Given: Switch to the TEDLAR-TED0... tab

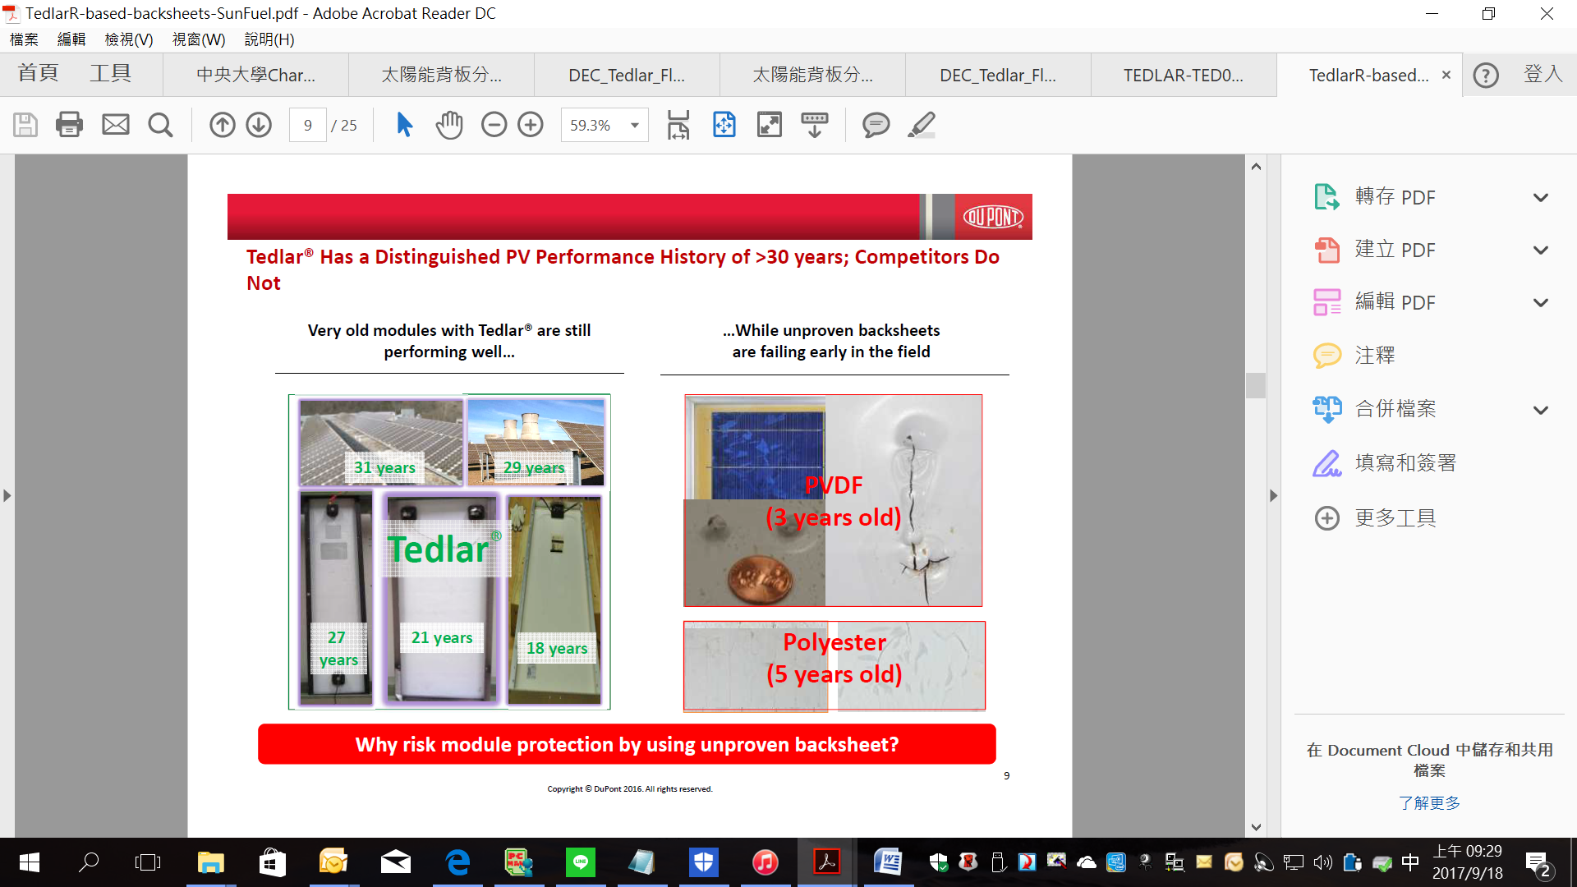Looking at the screenshot, I should [x=1183, y=76].
